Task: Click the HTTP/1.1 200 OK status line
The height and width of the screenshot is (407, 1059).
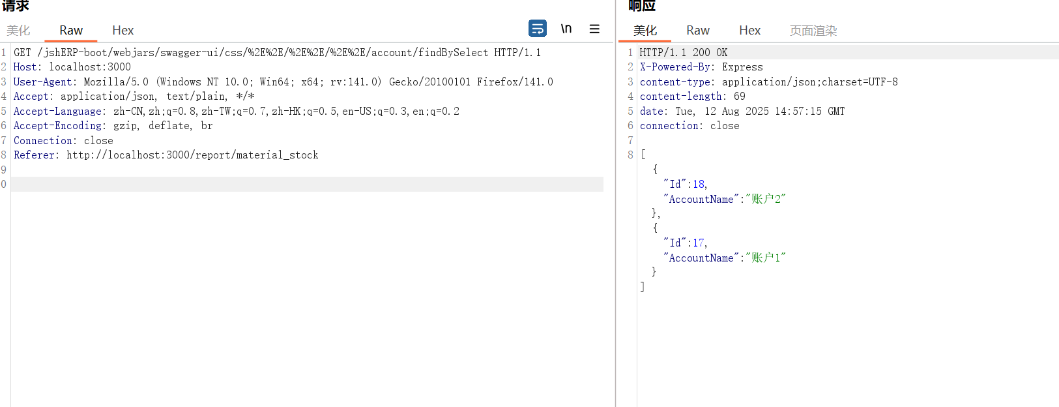Action: (683, 53)
